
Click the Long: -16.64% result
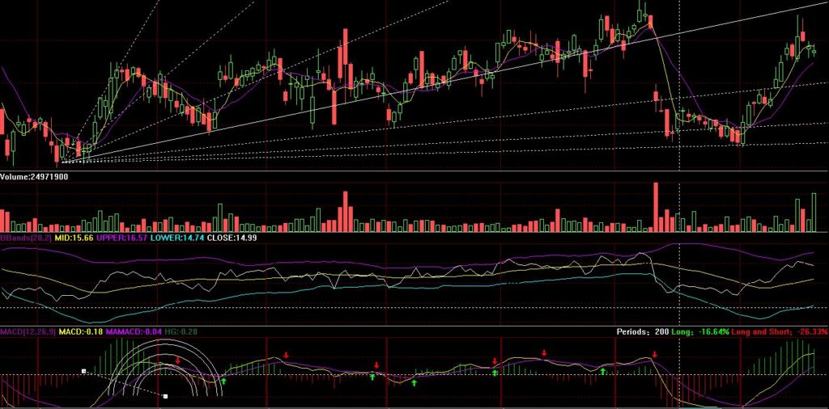(x=700, y=332)
